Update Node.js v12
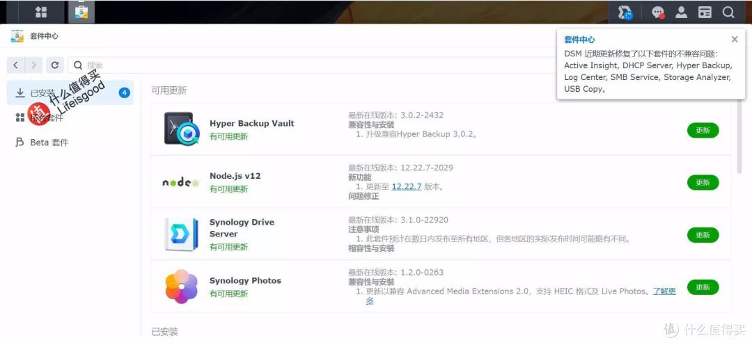752x345 pixels. 703,182
